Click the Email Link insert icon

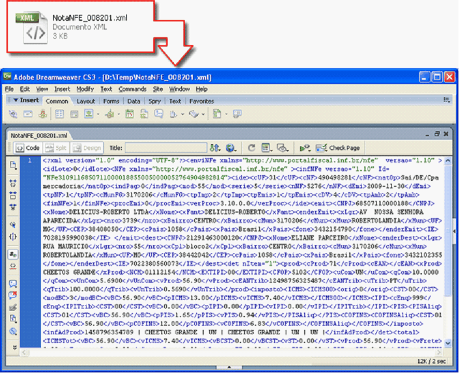[28, 114]
